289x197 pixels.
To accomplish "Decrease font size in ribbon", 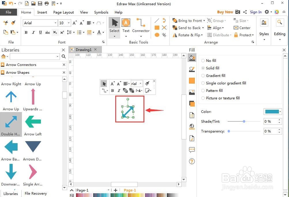I will [82, 23].
